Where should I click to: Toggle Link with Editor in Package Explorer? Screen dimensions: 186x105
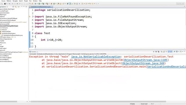15,7
